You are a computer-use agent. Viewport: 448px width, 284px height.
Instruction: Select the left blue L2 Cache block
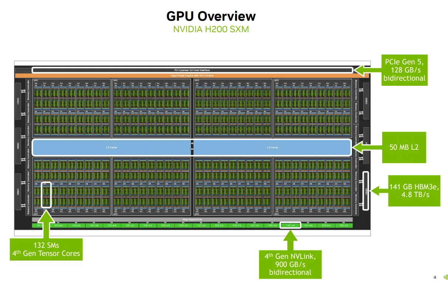pos(112,148)
